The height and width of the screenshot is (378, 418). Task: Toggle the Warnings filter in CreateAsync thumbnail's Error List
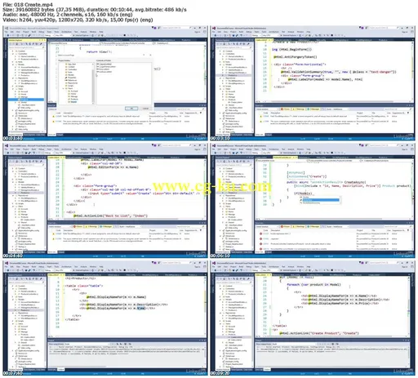(x=298, y=226)
